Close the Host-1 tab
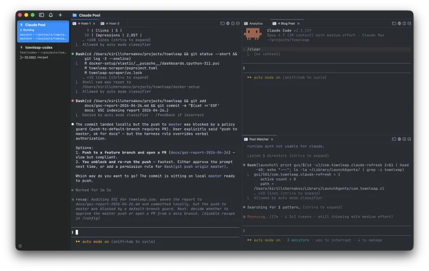Screen dimensions: 429x271 [94, 24]
